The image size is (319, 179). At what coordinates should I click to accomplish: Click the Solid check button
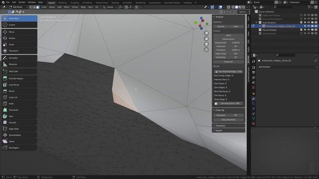pos(228,35)
